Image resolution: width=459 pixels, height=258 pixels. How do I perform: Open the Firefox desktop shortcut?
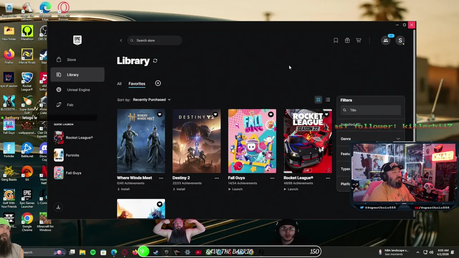9,57
